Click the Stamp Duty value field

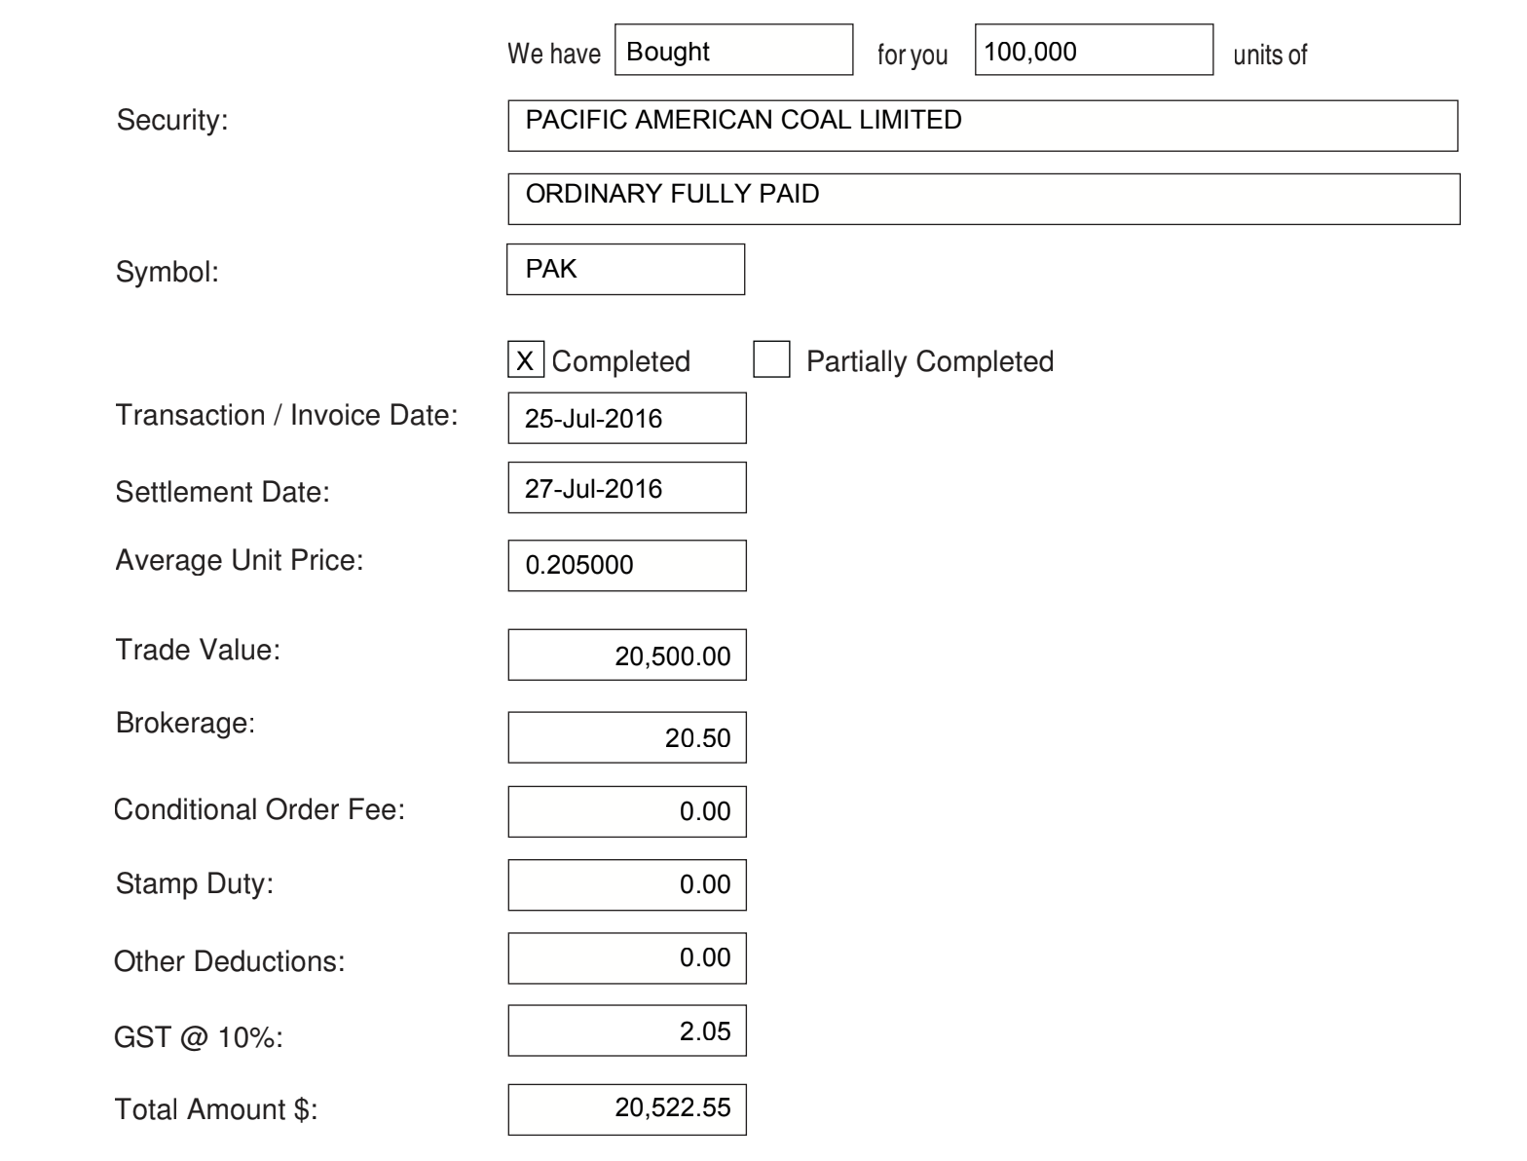point(627,884)
